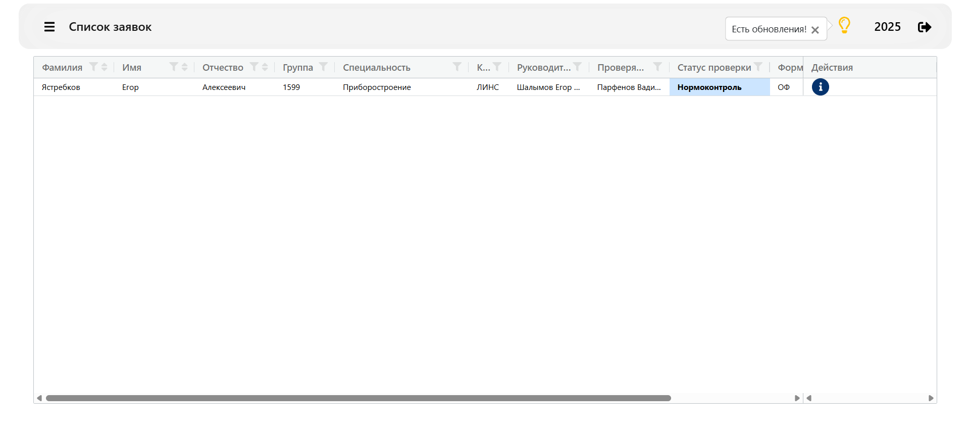This screenshot has height=431, width=969.
Task: Select the Нормоконтроль status cell
Action: (x=720, y=87)
